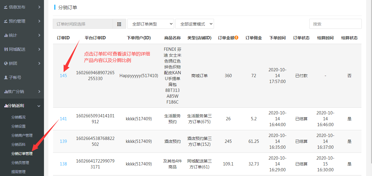Click the 搜索 search input box
This screenshot has height=176, width=372.
tap(335, 24)
